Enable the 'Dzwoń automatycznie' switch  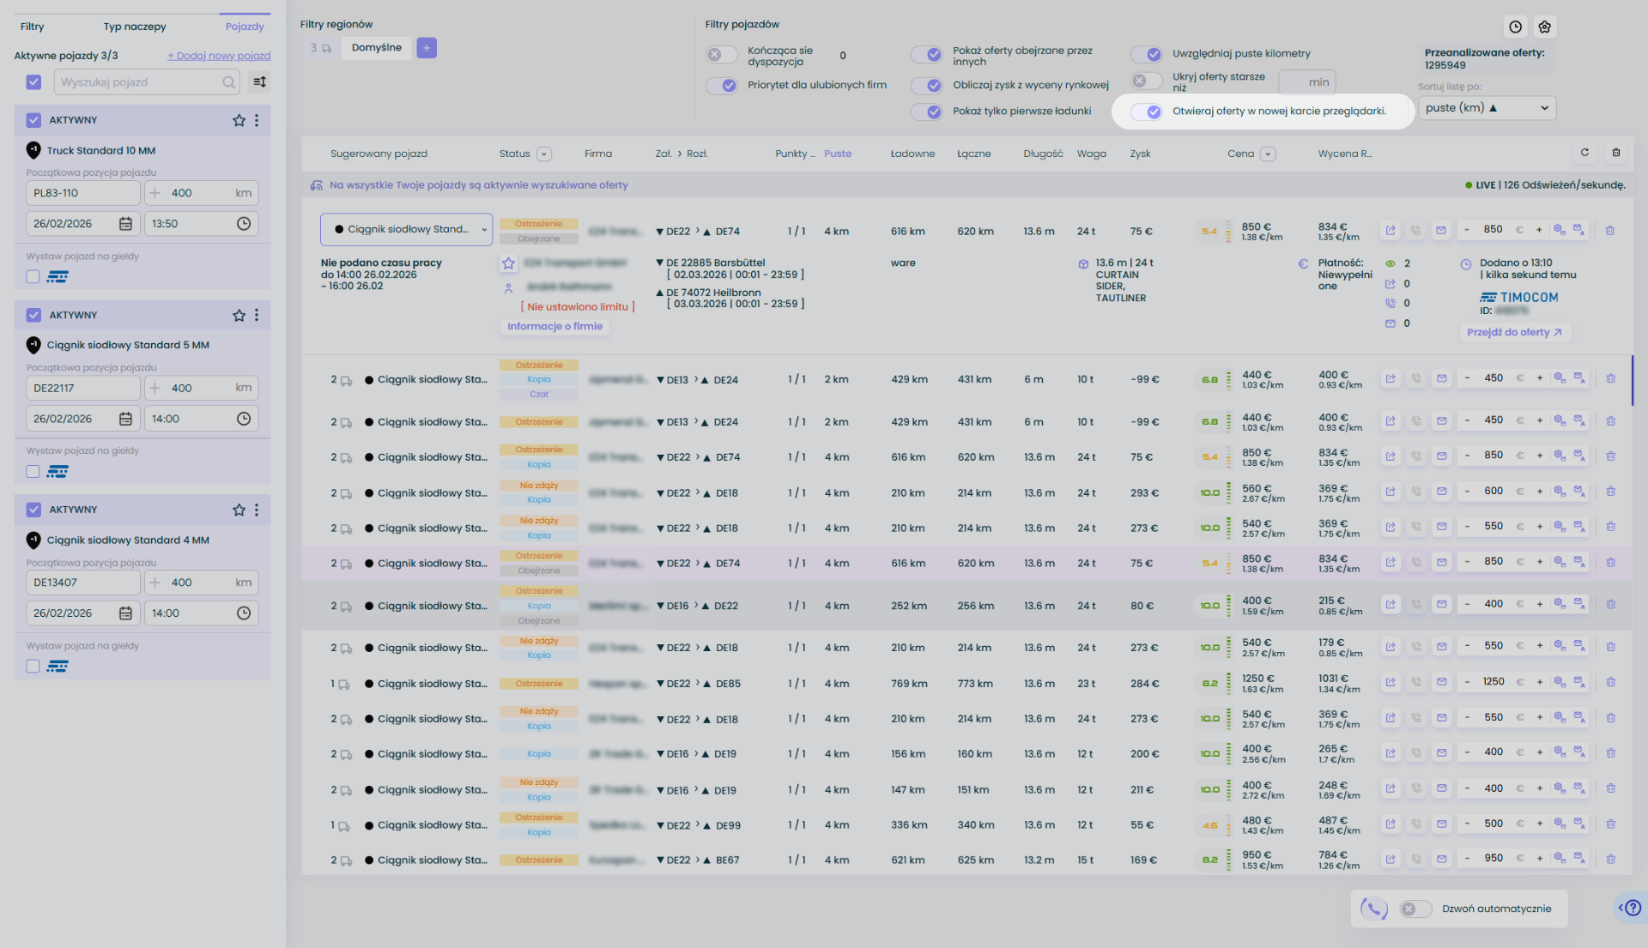[1415, 909]
